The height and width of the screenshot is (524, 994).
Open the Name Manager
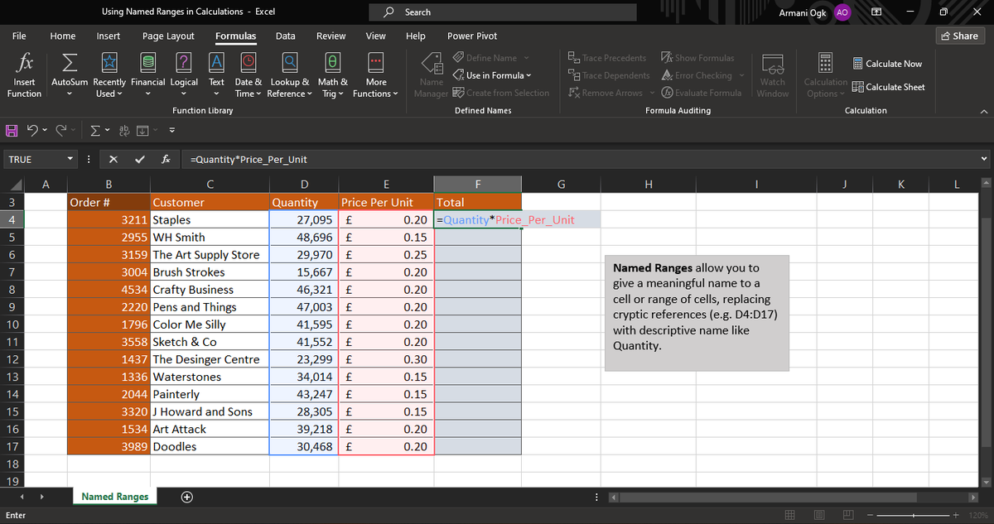pos(431,76)
